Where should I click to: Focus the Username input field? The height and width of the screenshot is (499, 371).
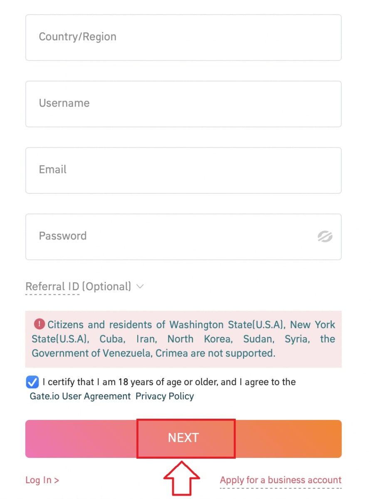click(x=183, y=104)
